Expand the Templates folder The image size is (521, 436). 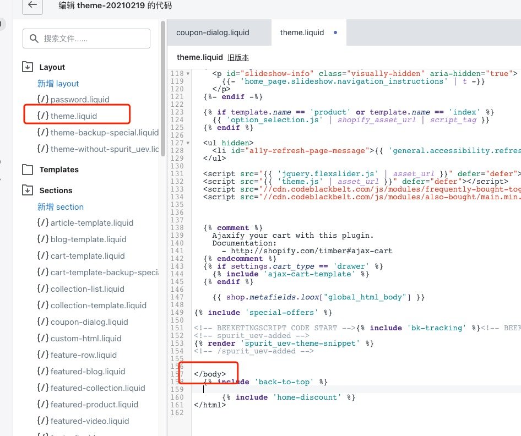tap(28, 170)
